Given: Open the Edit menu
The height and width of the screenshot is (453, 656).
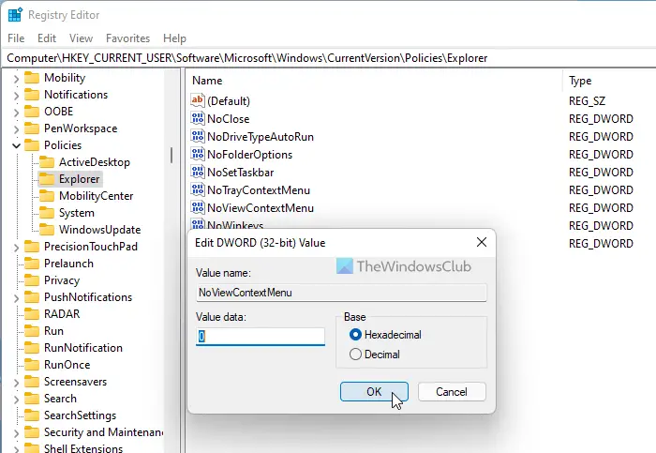Looking at the screenshot, I should click(x=47, y=38).
